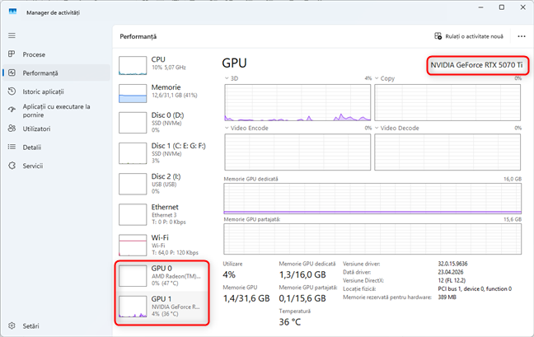This screenshot has height=337, width=534.
Task: Click the Utilizatori people icon
Action: [x=12, y=129]
